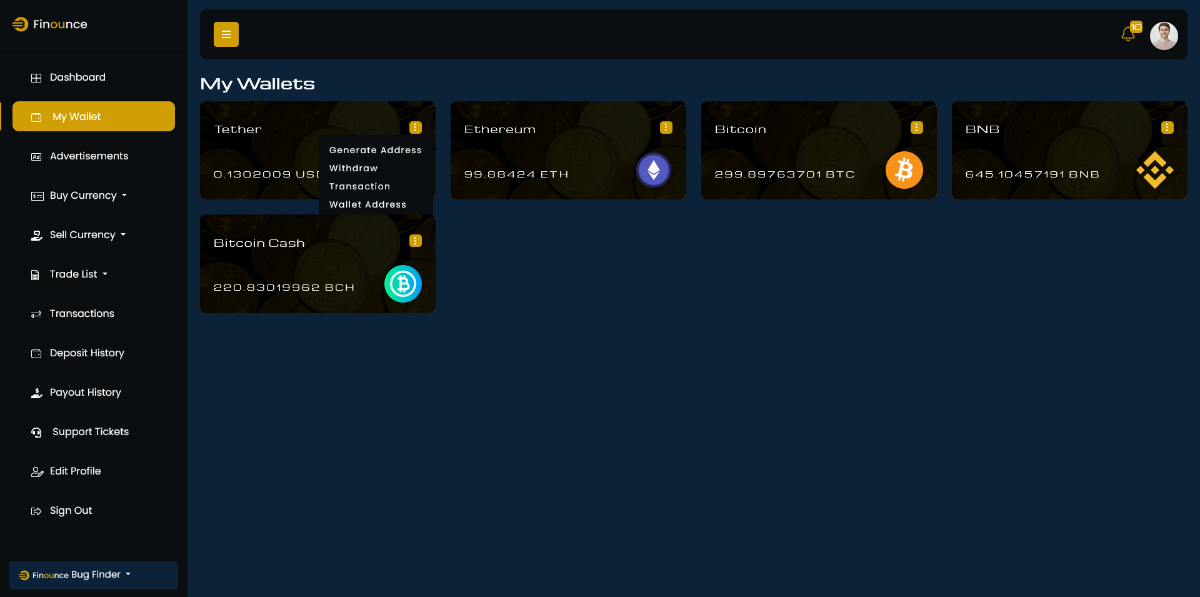Open the BNB wallet three-dot menu

(x=1167, y=128)
